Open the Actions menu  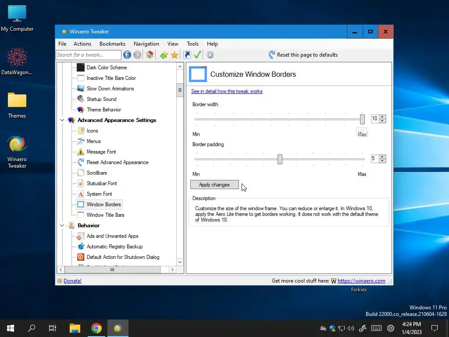pyautogui.click(x=82, y=44)
